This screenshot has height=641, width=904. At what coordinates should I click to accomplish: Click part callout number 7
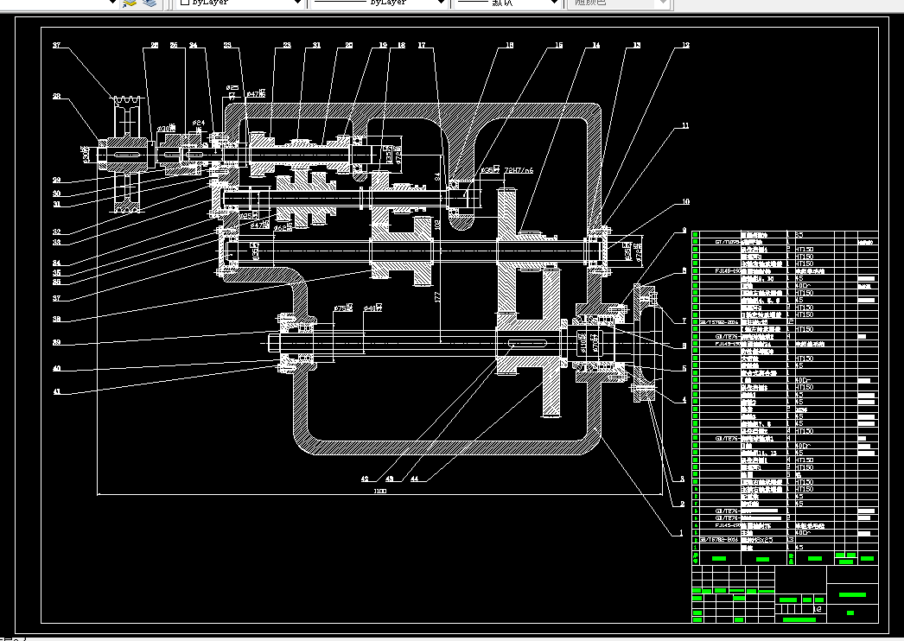684,321
